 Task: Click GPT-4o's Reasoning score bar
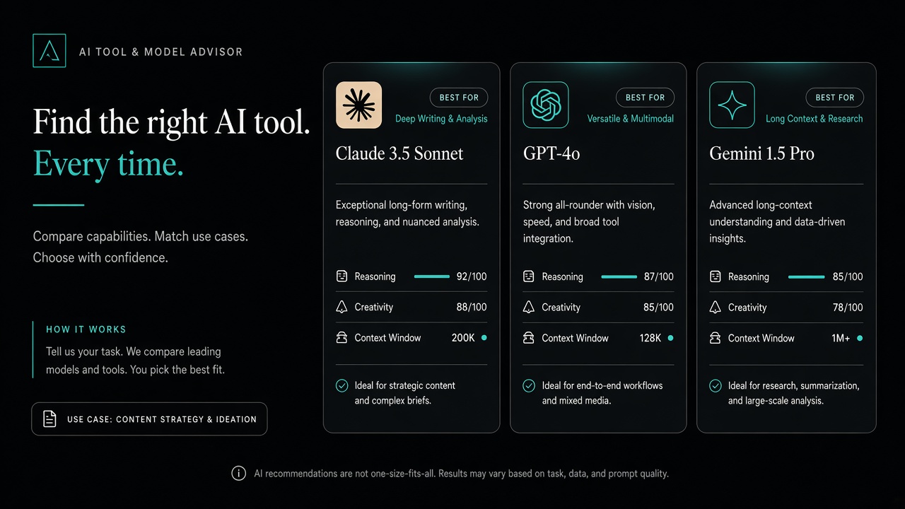pyautogui.click(x=619, y=276)
